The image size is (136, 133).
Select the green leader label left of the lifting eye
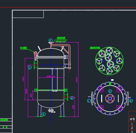coord(24,48)
